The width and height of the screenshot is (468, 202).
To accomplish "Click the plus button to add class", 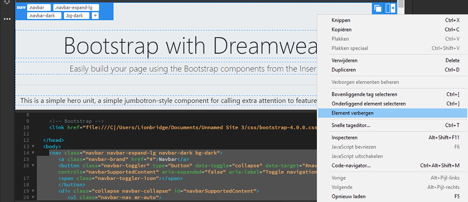I will coord(95,15).
